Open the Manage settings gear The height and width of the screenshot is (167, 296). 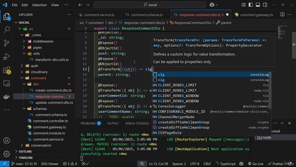tap(6, 154)
